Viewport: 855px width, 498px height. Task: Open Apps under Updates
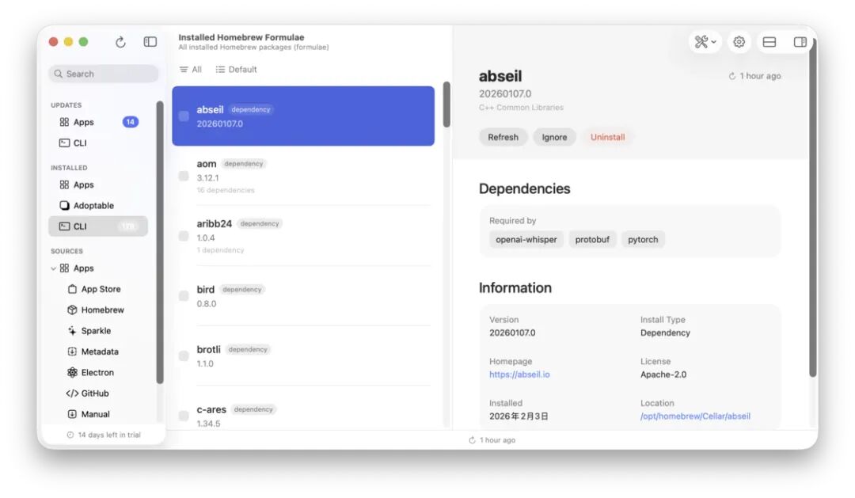pyautogui.click(x=98, y=122)
